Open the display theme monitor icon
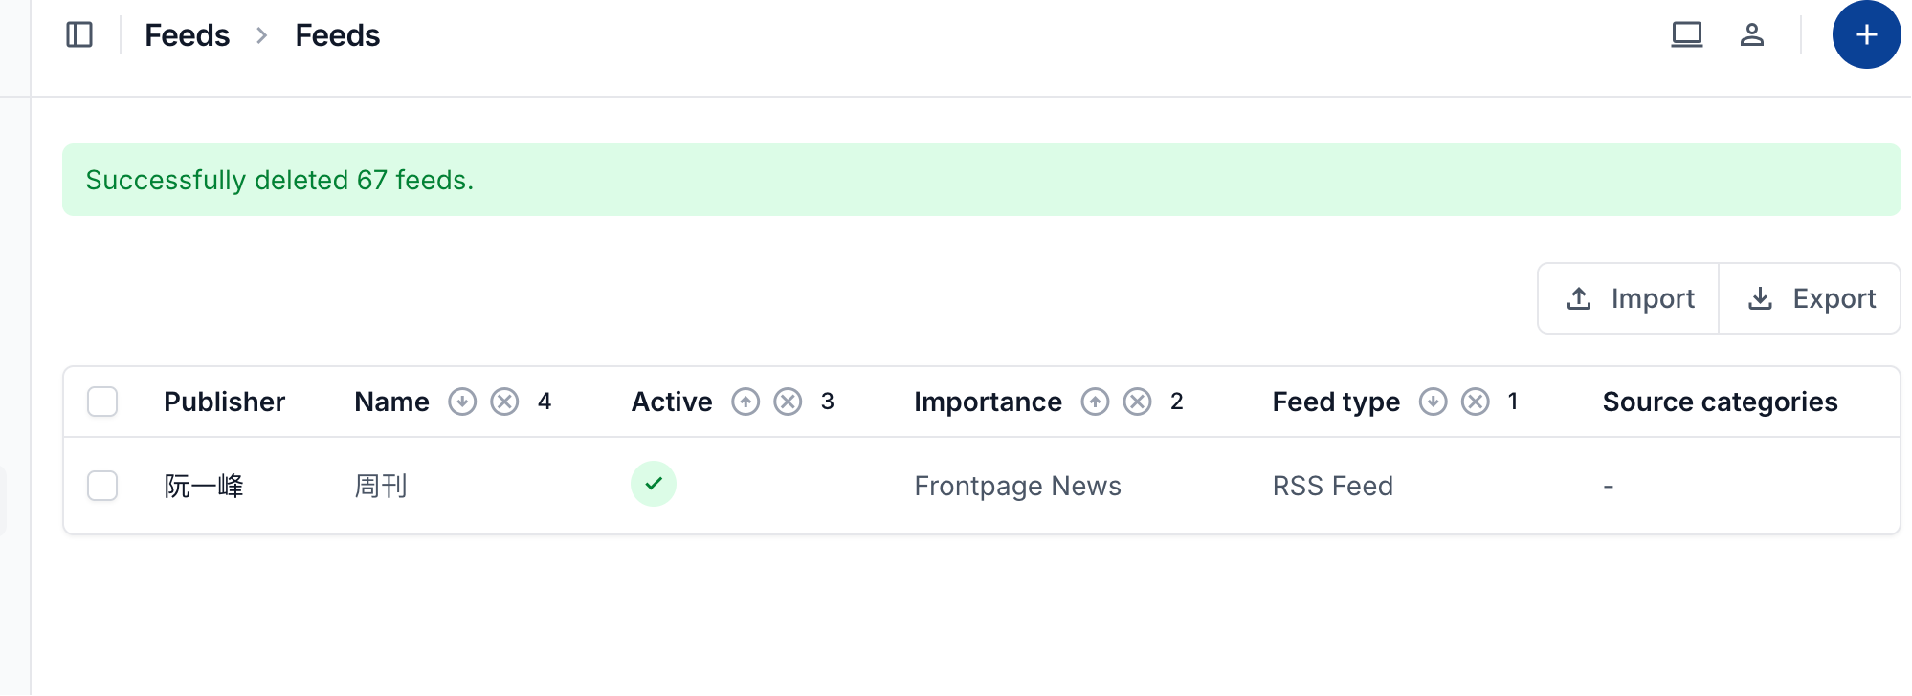1912x696 pixels. pyautogui.click(x=1687, y=35)
